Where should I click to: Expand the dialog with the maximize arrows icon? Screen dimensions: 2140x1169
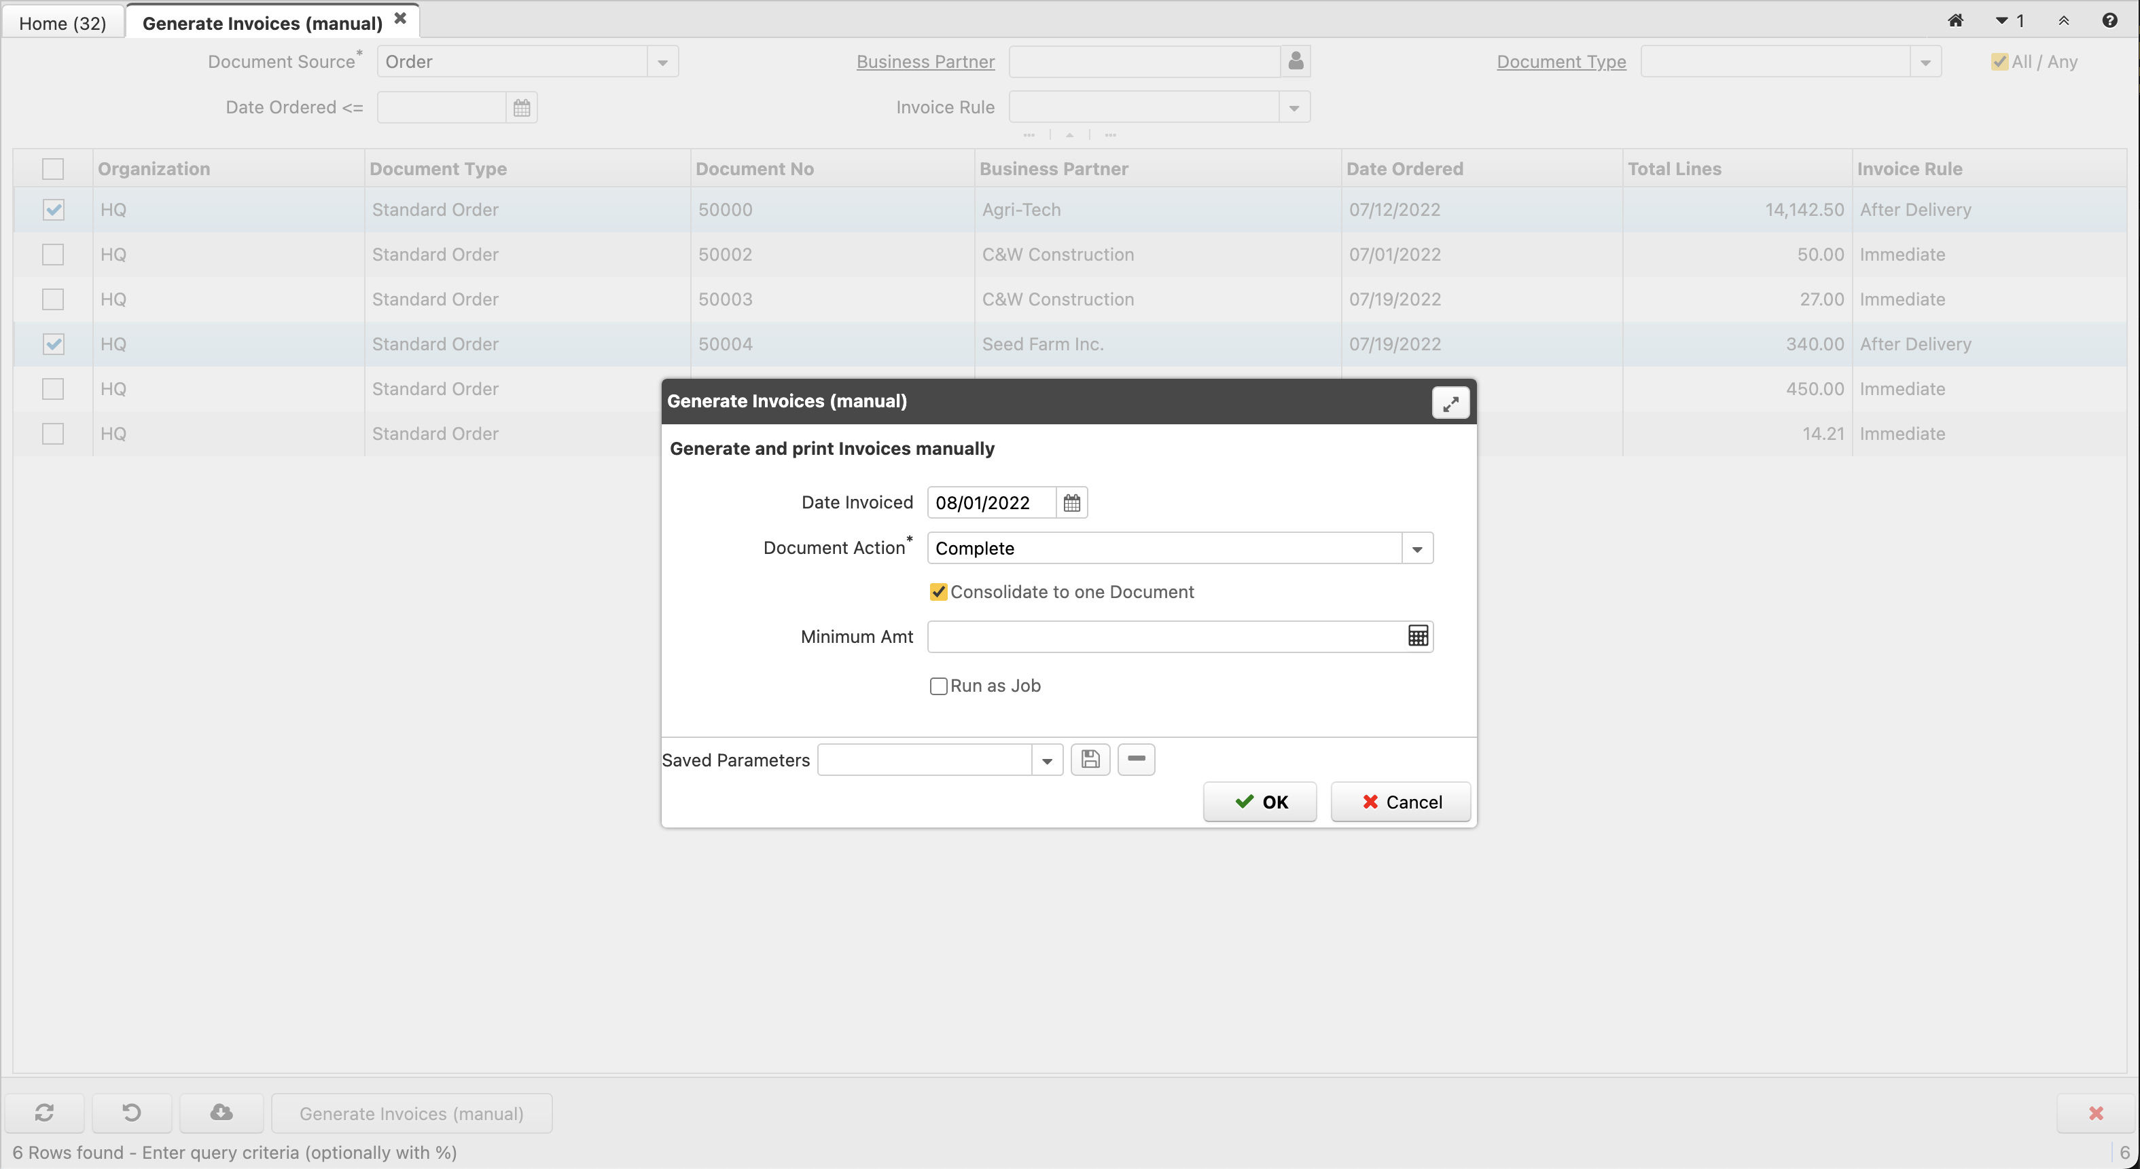[x=1450, y=403]
